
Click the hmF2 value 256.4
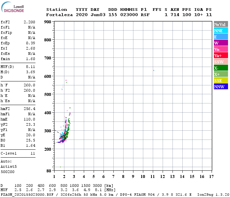click(29, 109)
